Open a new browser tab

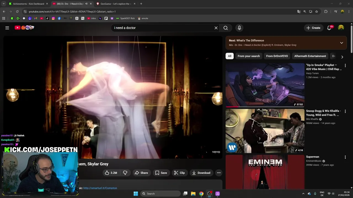[141, 4]
